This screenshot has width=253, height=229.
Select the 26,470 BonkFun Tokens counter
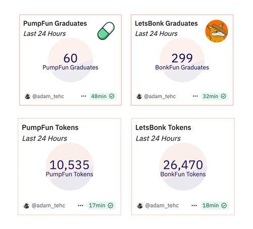183,168
